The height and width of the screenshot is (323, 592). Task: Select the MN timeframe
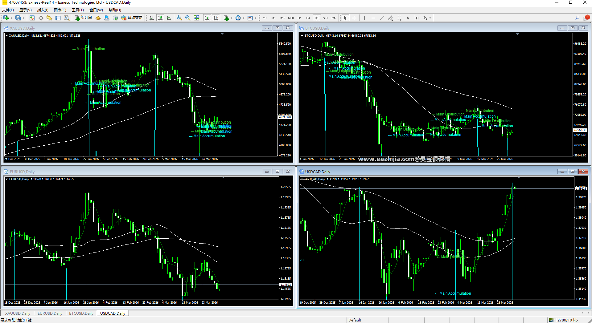pos(334,18)
